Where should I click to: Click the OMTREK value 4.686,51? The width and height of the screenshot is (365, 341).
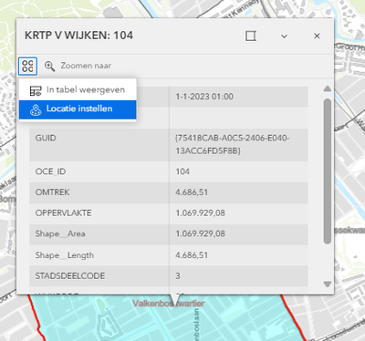192,192
